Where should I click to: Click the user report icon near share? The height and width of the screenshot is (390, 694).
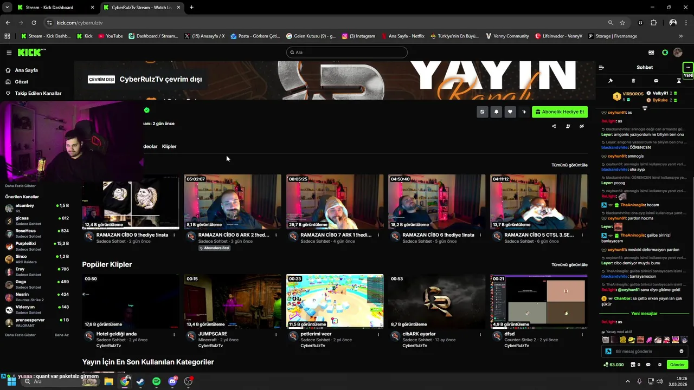tap(568, 126)
